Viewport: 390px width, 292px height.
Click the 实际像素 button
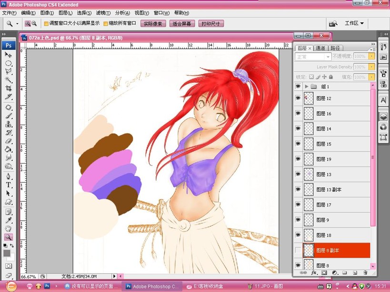pyautogui.click(x=153, y=24)
